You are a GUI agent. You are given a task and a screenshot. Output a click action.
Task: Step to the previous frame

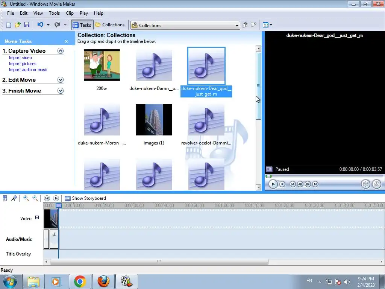tap(300, 184)
